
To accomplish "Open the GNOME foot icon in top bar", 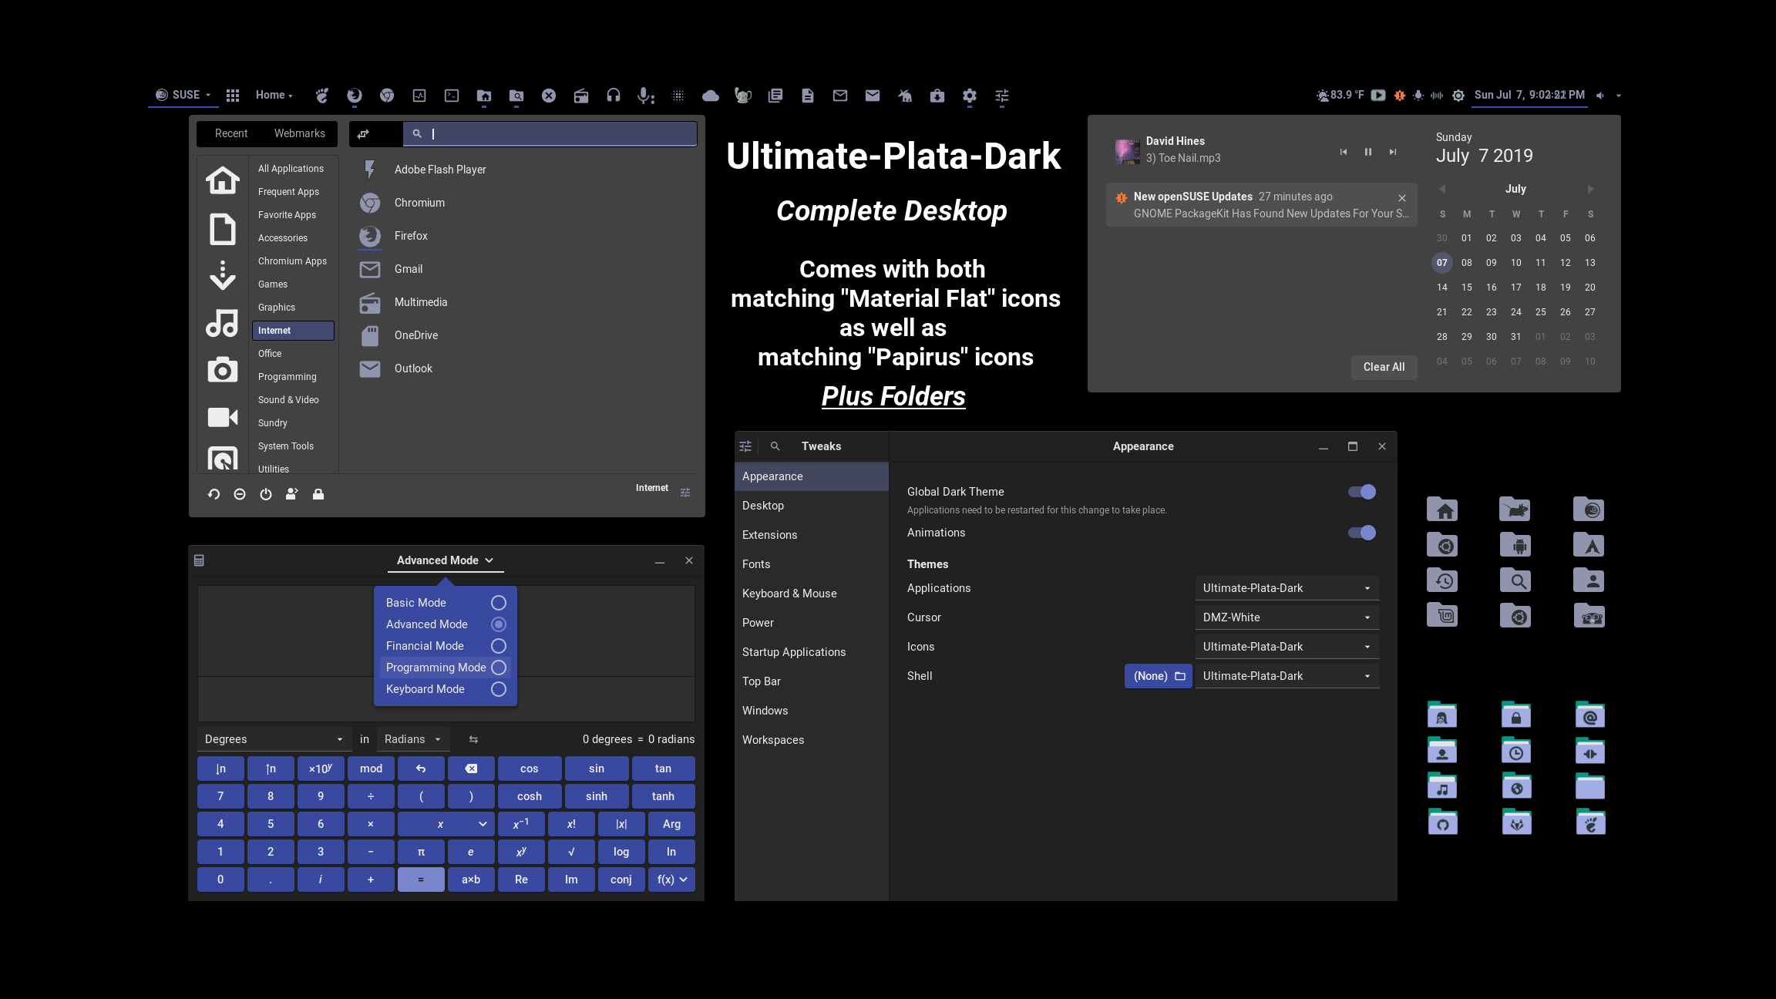I will pyautogui.click(x=322, y=96).
